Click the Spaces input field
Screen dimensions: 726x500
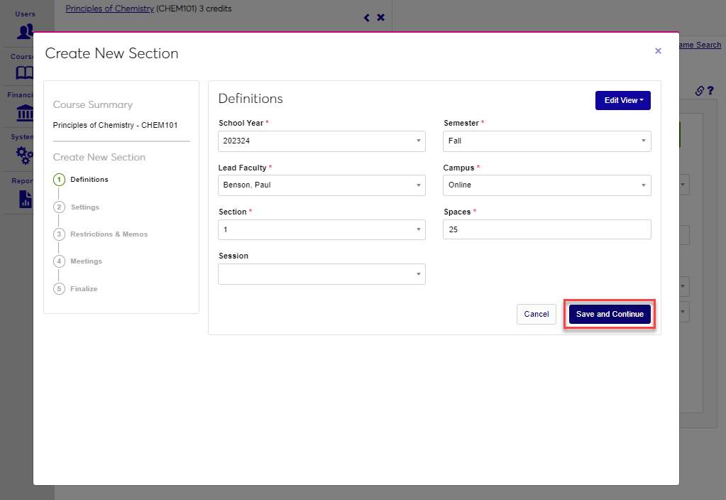[546, 229]
